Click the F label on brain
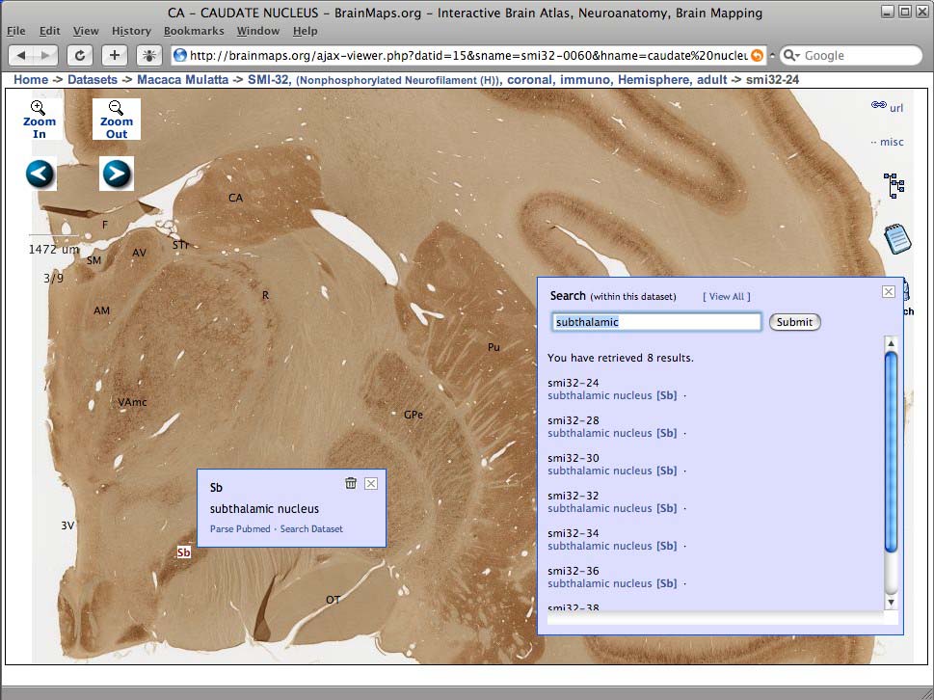The height and width of the screenshot is (700, 934). [105, 226]
